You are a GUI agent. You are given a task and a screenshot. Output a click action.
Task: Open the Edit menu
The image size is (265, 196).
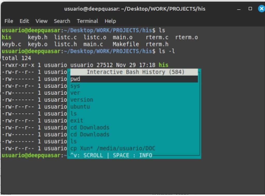coord(24,21)
